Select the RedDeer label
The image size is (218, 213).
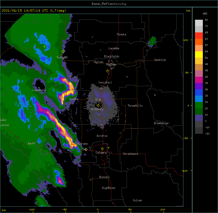111,65
